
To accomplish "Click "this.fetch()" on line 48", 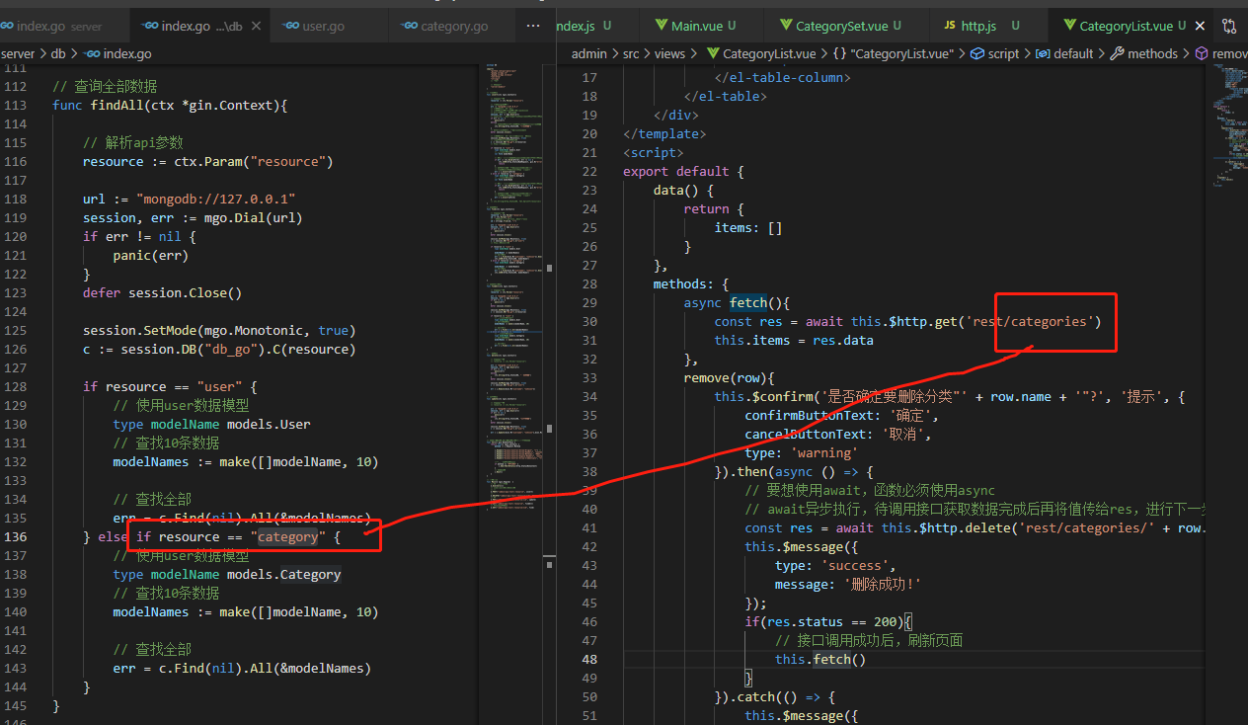I will pos(820,659).
